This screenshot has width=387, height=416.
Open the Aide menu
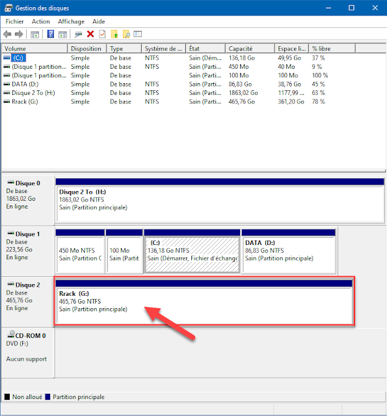pos(98,21)
